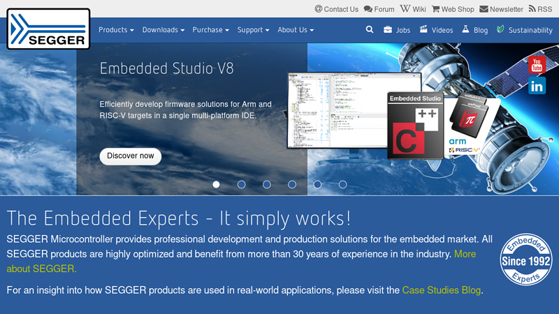Select the fourth carousel slide dot

tap(292, 184)
